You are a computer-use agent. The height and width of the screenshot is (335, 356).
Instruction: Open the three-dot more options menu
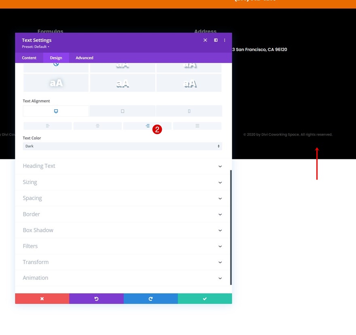225,40
